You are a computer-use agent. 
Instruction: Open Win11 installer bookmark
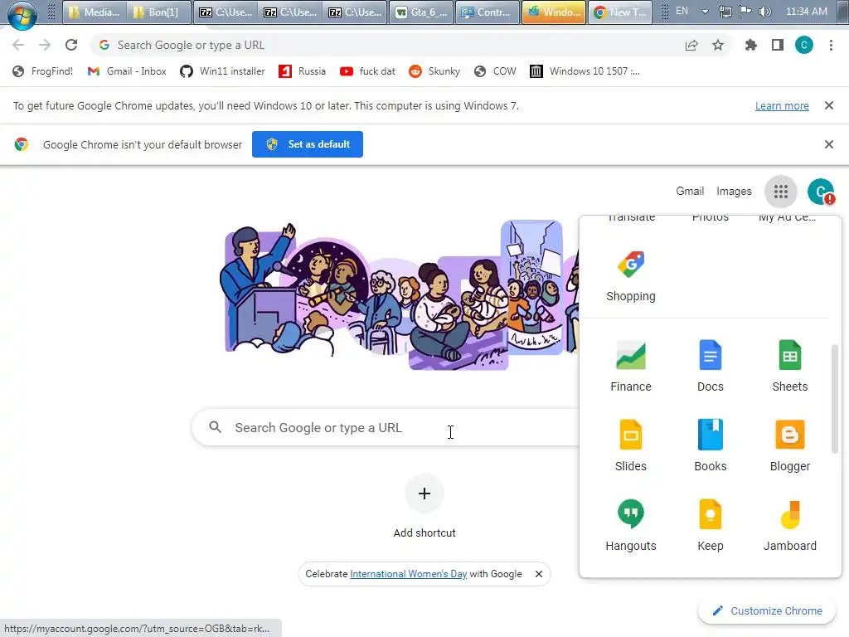tap(222, 71)
